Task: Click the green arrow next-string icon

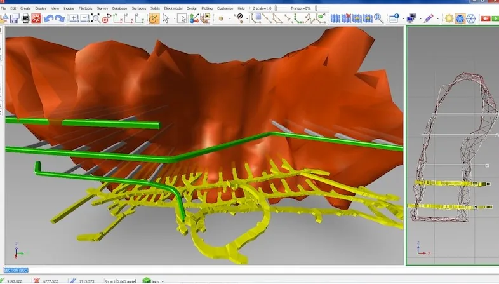Action: click(321, 18)
